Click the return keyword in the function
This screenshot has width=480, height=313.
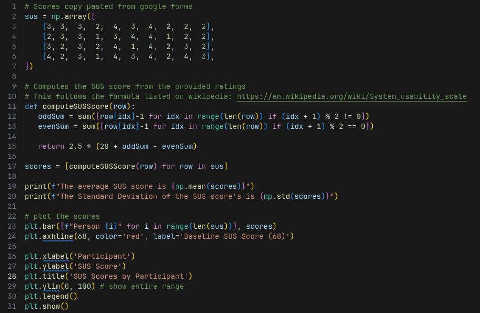point(51,146)
